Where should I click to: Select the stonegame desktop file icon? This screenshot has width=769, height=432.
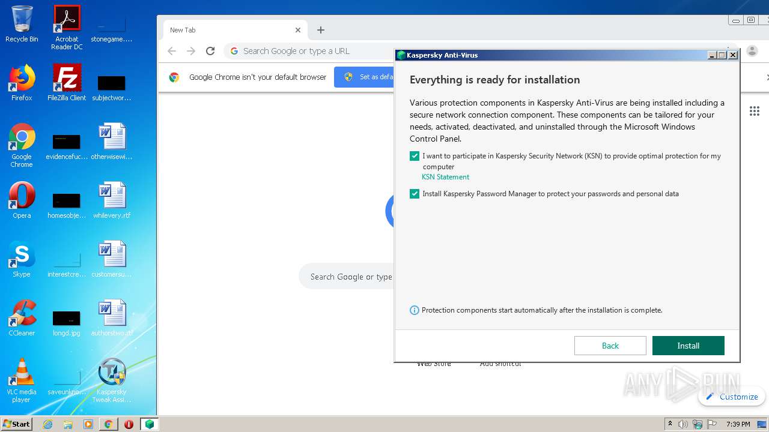click(111, 28)
